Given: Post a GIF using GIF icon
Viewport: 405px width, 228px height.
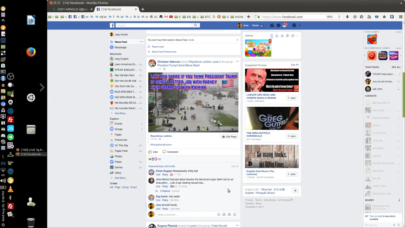Looking at the screenshot, I should 229,214.
